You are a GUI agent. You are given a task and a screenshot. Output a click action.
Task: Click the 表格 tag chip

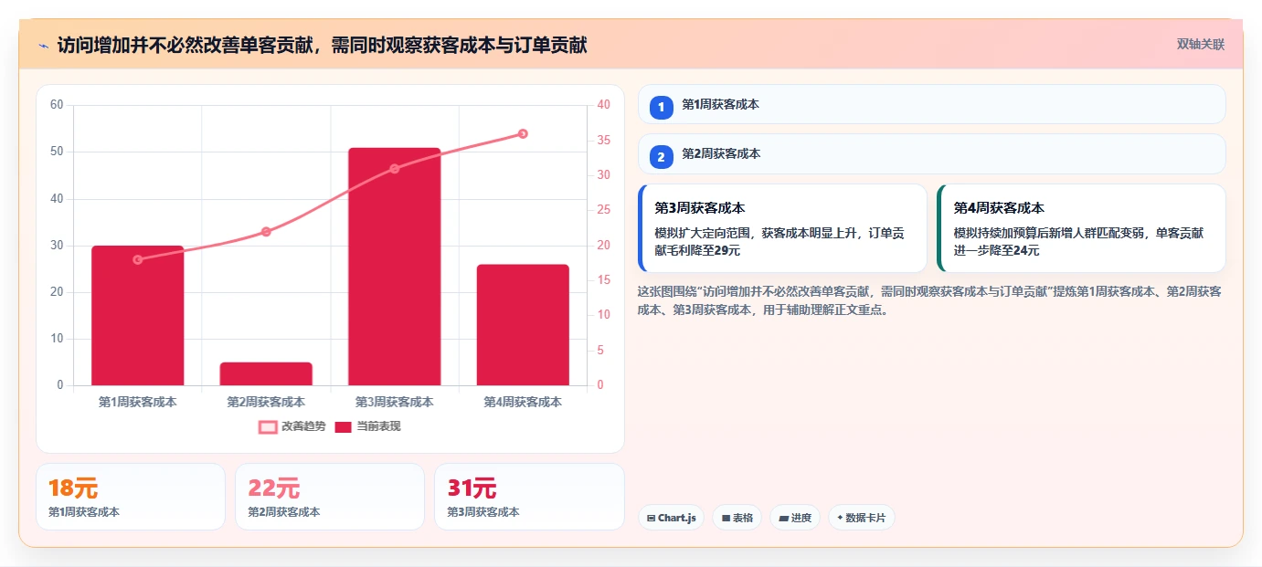coord(737,518)
